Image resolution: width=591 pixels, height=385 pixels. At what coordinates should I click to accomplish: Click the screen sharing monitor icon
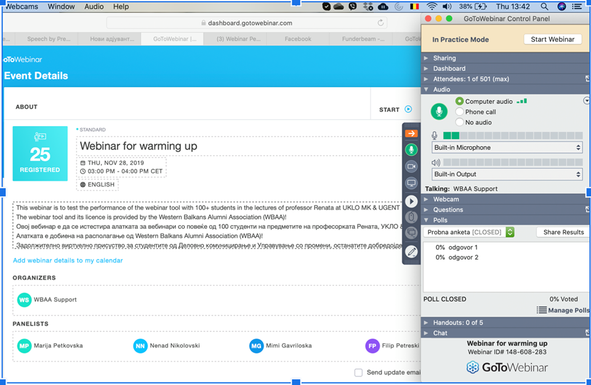[x=411, y=183]
